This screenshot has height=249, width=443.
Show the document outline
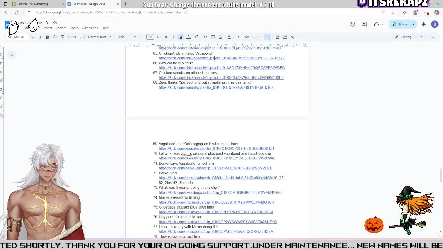(x=12, y=55)
